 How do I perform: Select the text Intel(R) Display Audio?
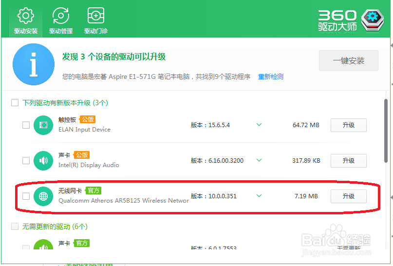(x=89, y=165)
